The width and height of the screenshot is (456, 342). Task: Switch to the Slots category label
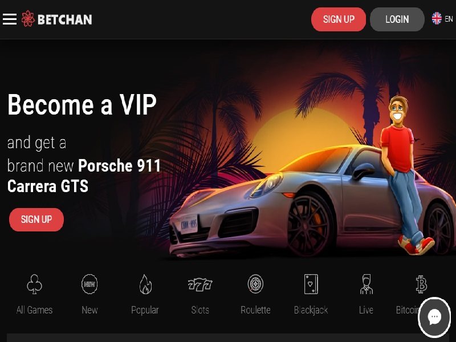pyautogui.click(x=200, y=310)
